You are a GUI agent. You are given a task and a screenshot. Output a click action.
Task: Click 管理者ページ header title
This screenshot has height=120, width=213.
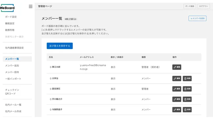45,6
